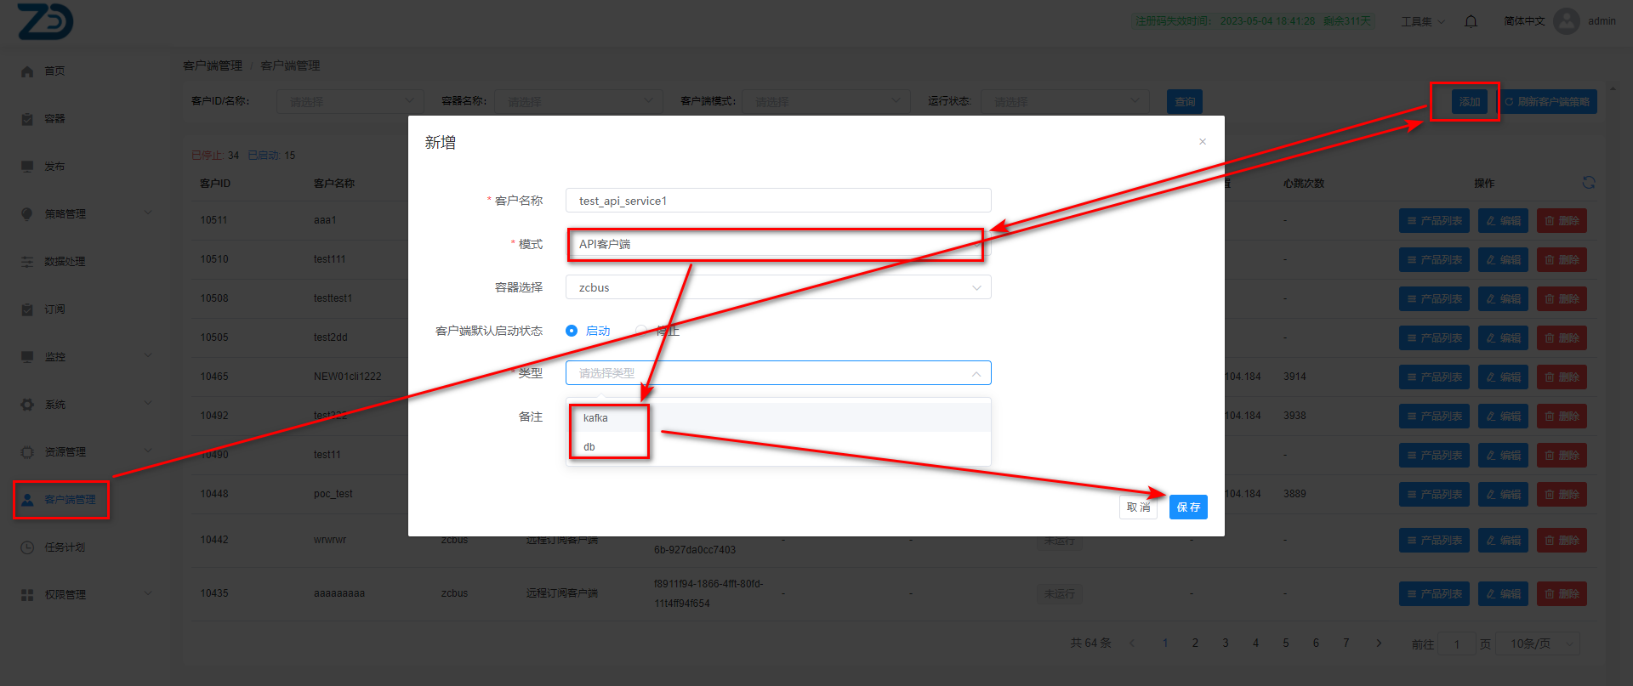
Task: Click the ZD logo in the header
Action: [45, 21]
